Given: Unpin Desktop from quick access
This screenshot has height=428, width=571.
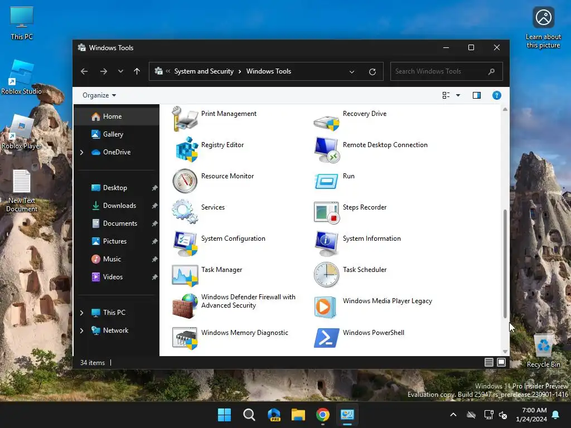Looking at the screenshot, I should pos(154,188).
